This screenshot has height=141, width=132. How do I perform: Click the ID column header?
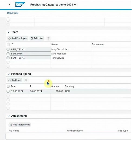point(12,44)
